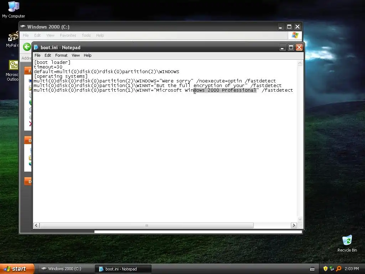Screen dimensions: 365x274
Task: Click Notepad vertical scrollbar up arrow
Action: pyautogui.click(x=300, y=63)
